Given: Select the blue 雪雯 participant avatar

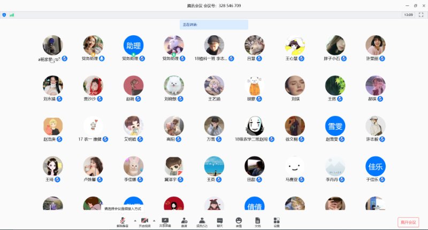Looking at the screenshot, I should point(335,126).
